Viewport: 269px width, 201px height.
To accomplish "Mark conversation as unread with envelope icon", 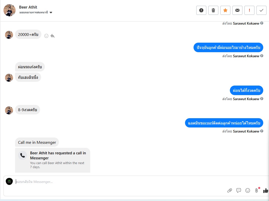I will pos(237,10).
